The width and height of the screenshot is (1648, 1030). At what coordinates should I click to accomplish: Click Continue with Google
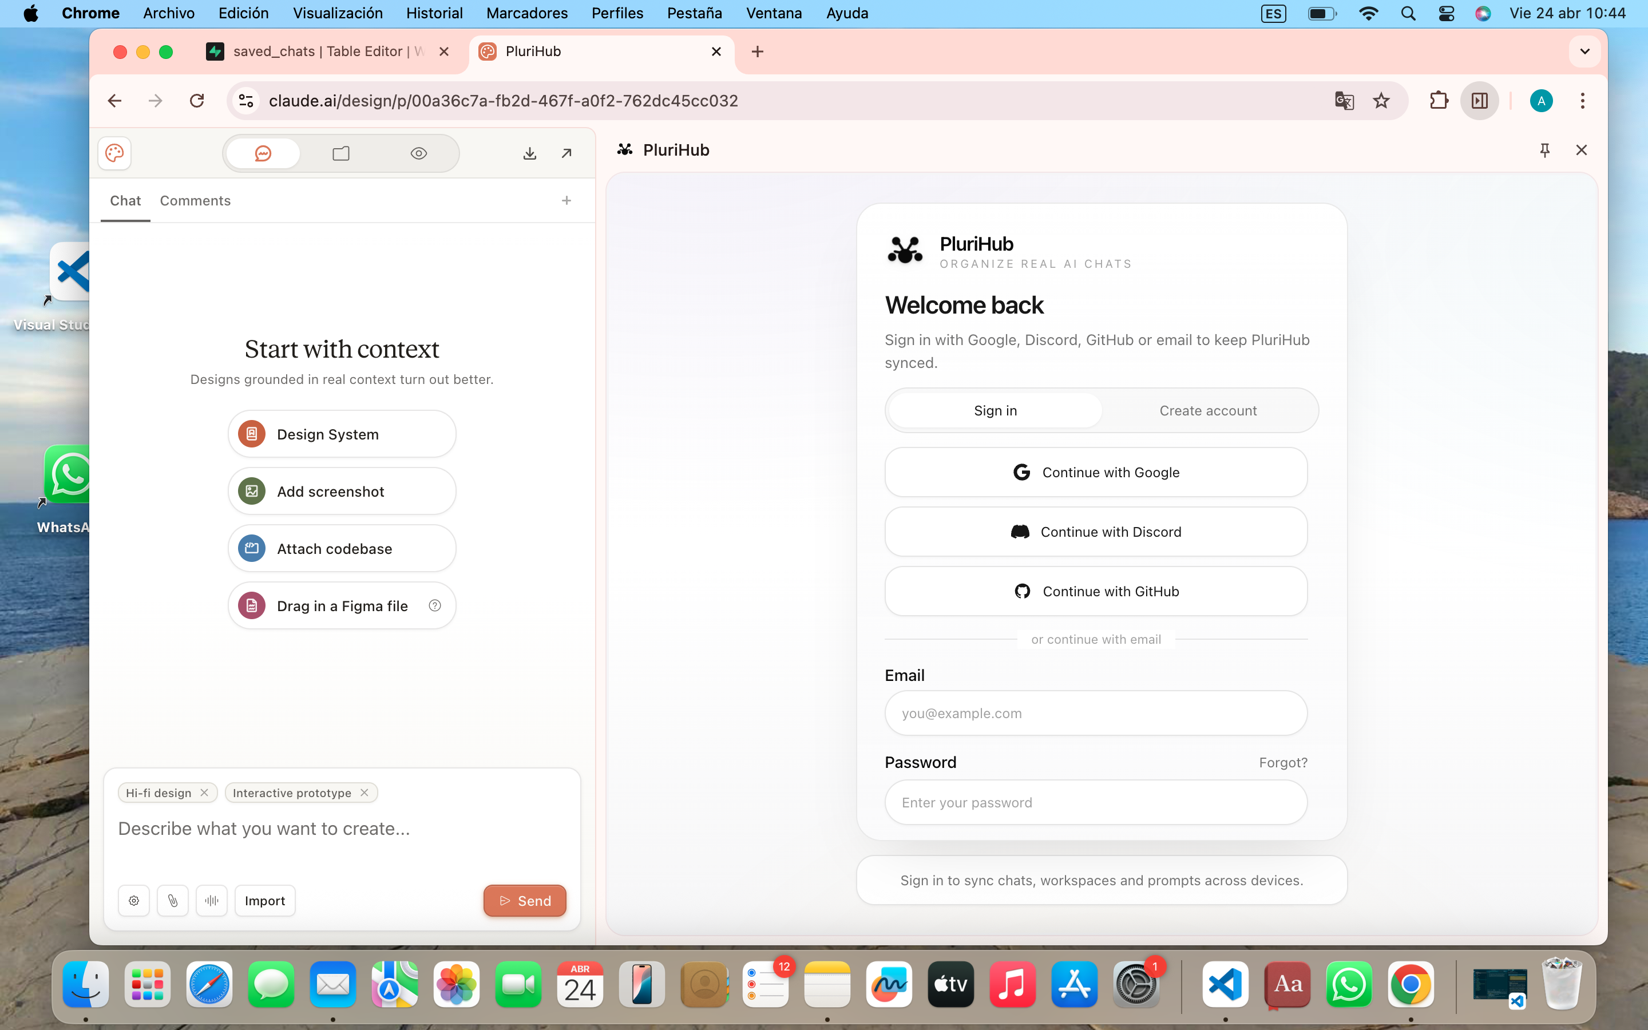[1096, 472]
